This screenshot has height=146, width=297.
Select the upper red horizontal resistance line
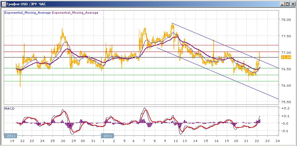pyautogui.click(x=124, y=45)
